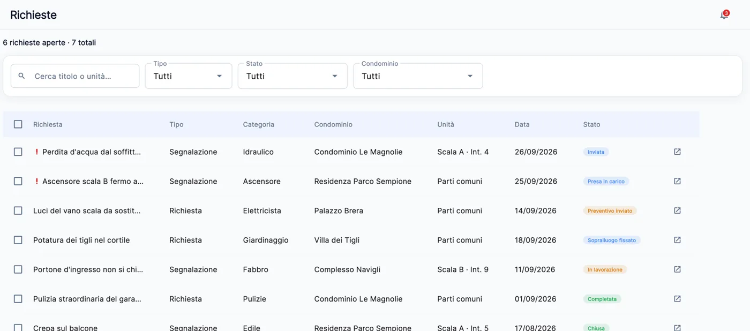Sort by the Categoria column header
750x331 pixels.
(259, 124)
